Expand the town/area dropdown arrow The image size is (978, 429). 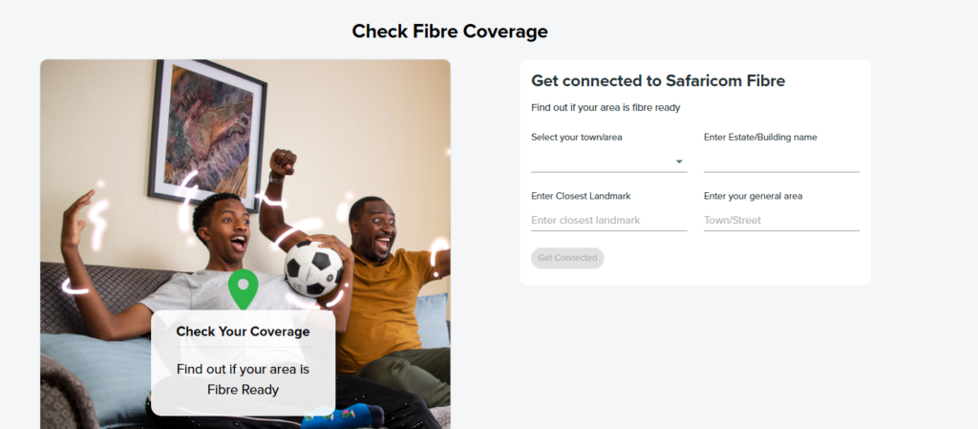coord(680,161)
